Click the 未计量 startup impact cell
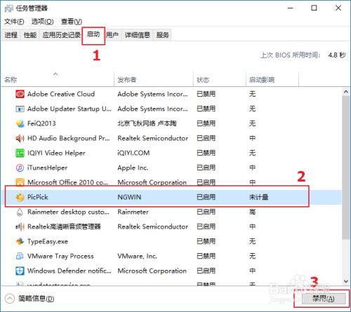The width and height of the screenshot is (351, 312). (258, 197)
